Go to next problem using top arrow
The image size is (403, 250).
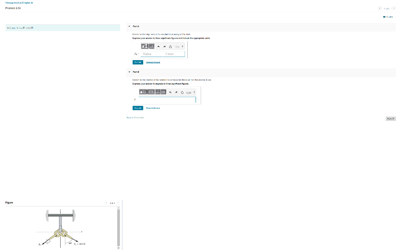394,8
